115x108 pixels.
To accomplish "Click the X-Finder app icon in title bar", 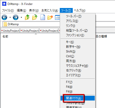I will (x=4, y=4).
